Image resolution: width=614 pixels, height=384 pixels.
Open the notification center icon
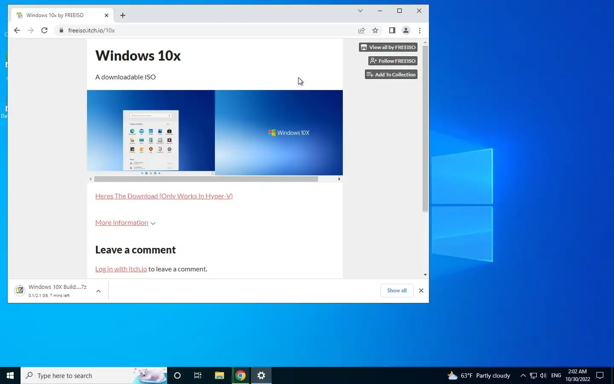[600, 375]
